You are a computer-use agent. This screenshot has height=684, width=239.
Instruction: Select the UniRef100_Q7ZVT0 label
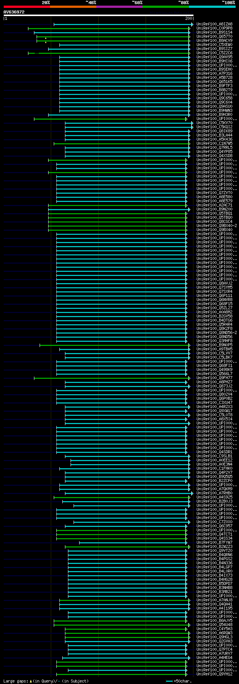pyautogui.click(x=214, y=193)
